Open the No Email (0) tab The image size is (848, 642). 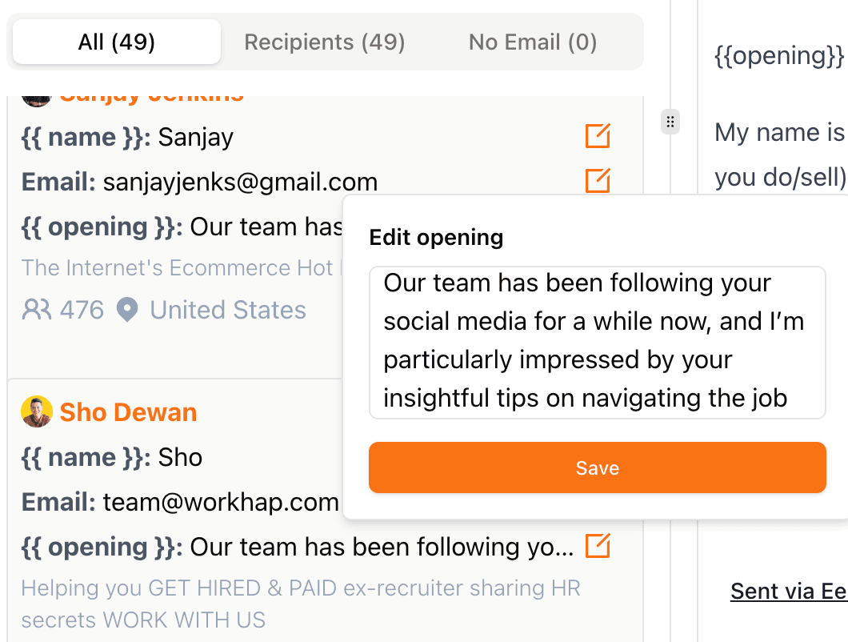point(532,42)
